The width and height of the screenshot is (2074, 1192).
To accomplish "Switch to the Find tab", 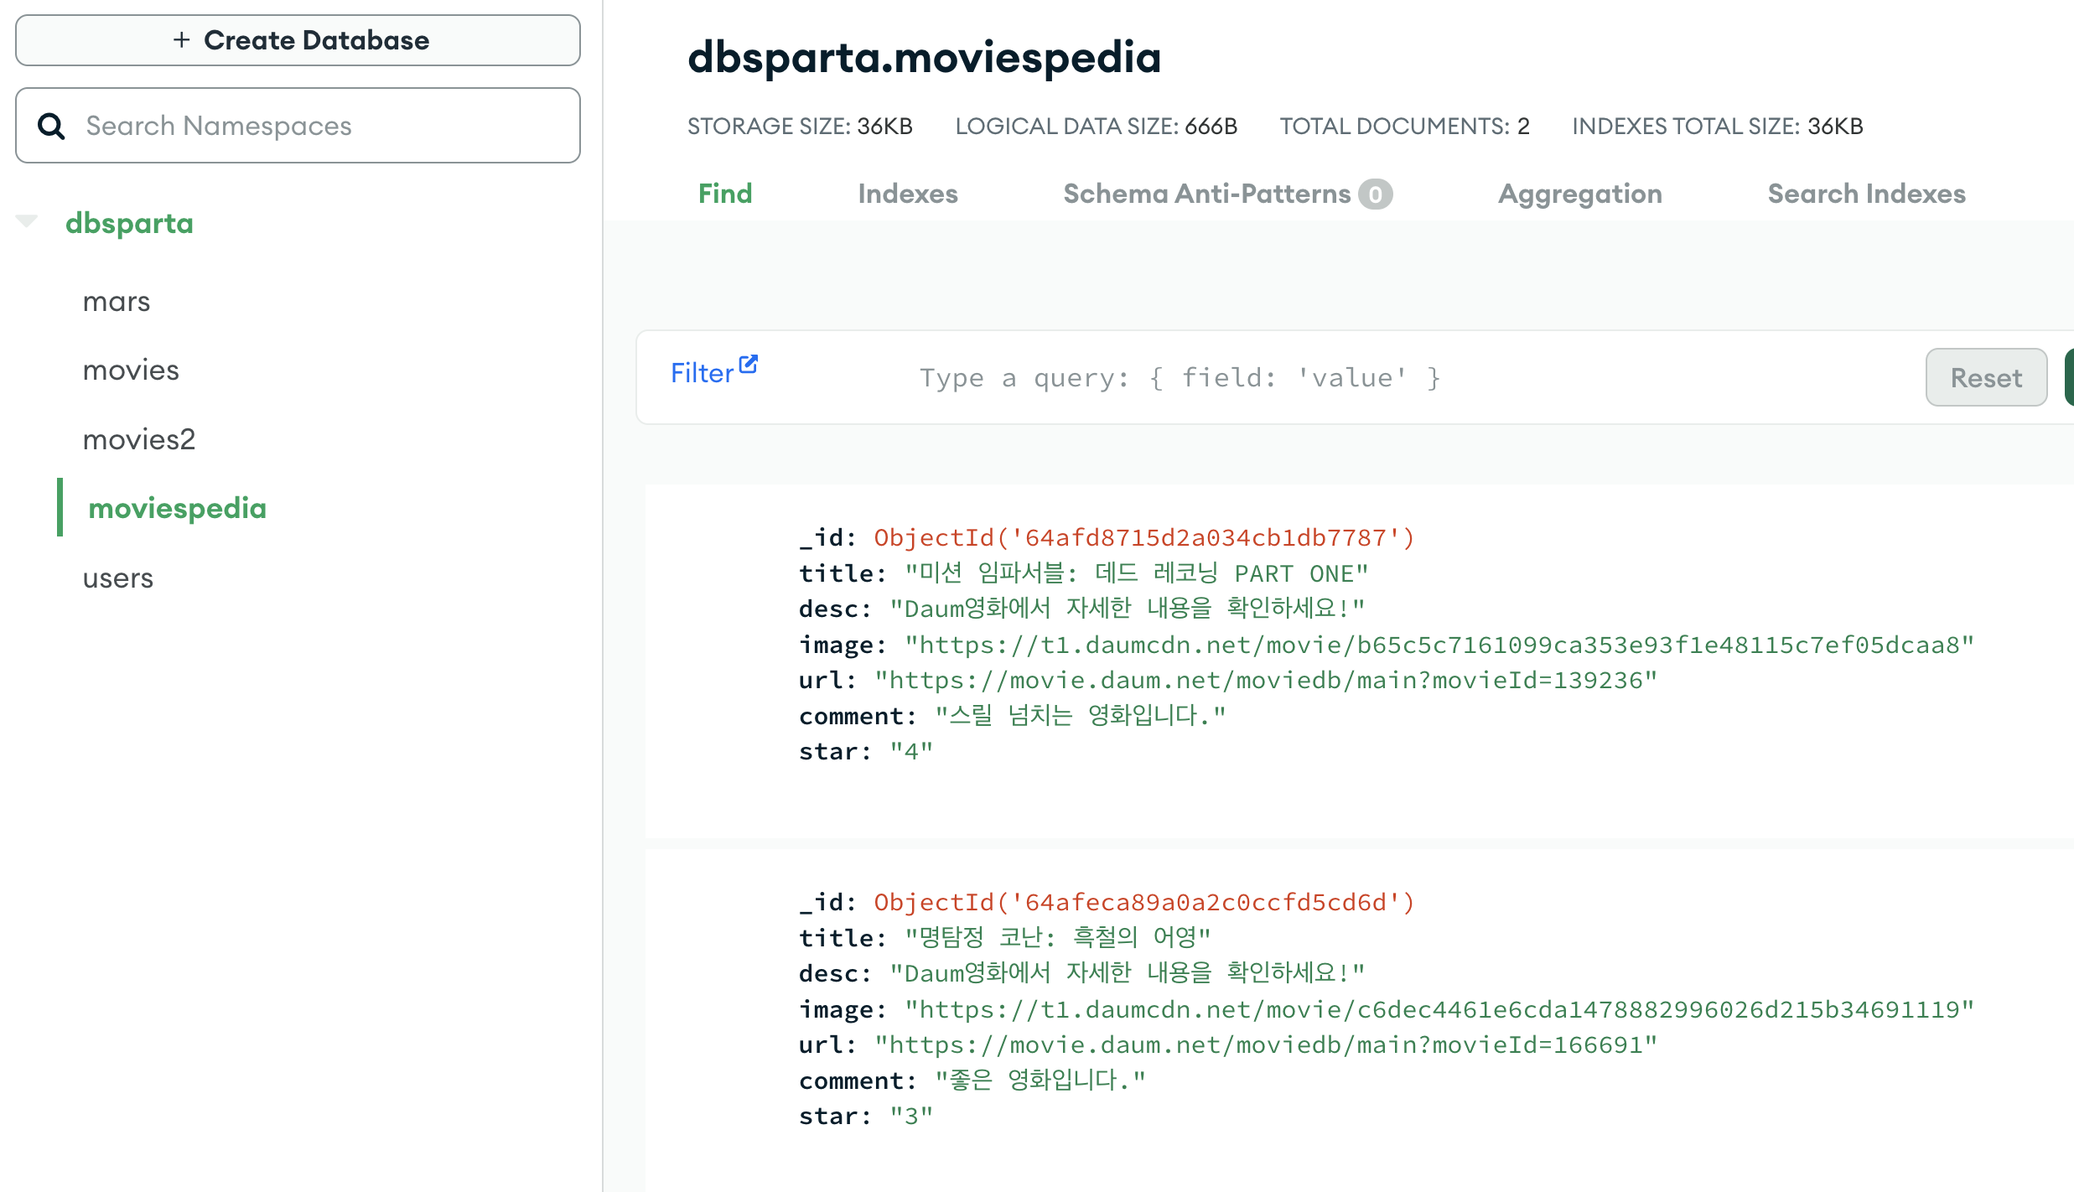I will [725, 194].
